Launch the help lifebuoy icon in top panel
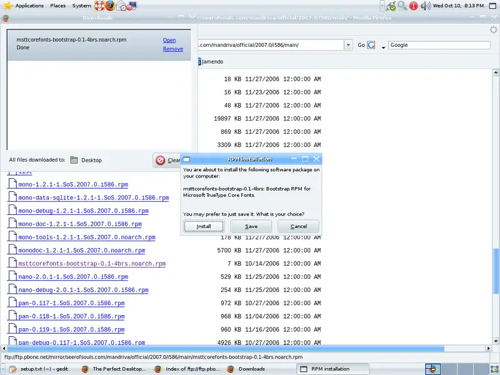Screen dimensions: 500x375 pos(99,6)
